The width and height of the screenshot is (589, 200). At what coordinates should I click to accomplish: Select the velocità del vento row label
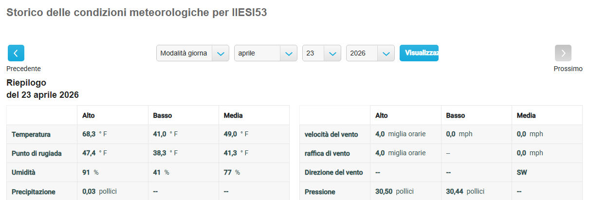pyautogui.click(x=331, y=134)
